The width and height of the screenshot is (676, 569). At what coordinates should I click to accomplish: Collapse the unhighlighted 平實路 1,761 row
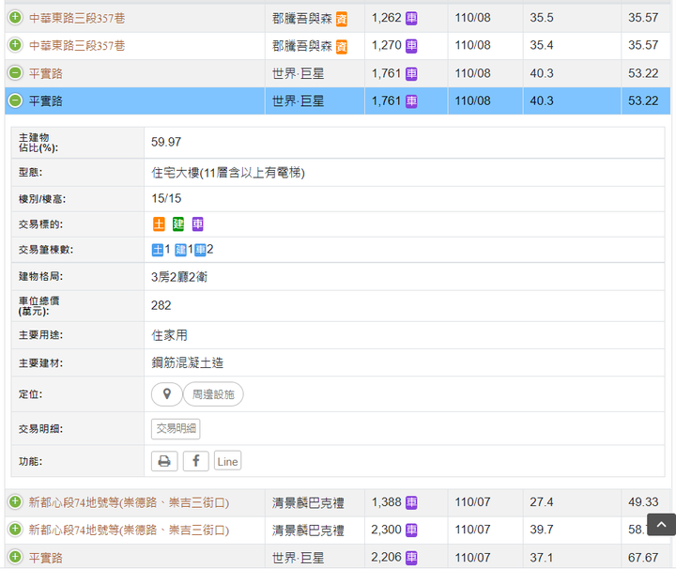[15, 73]
